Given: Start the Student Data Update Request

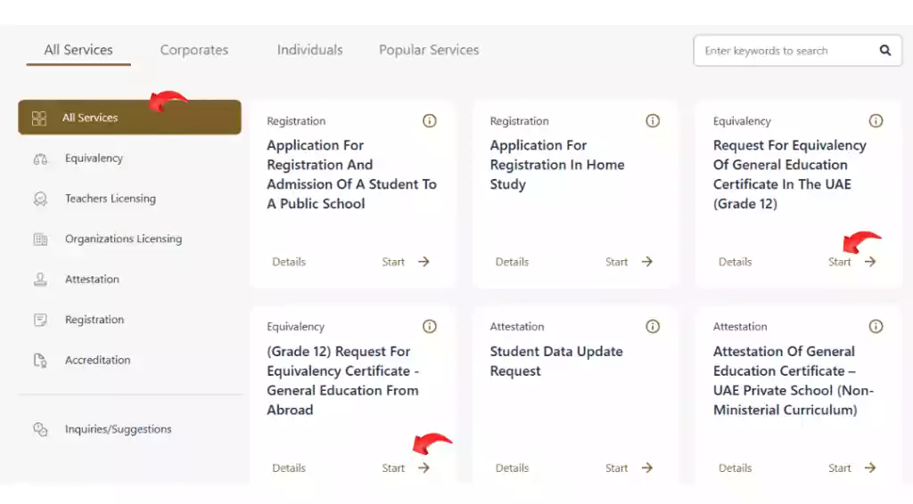Looking at the screenshot, I should (629, 468).
